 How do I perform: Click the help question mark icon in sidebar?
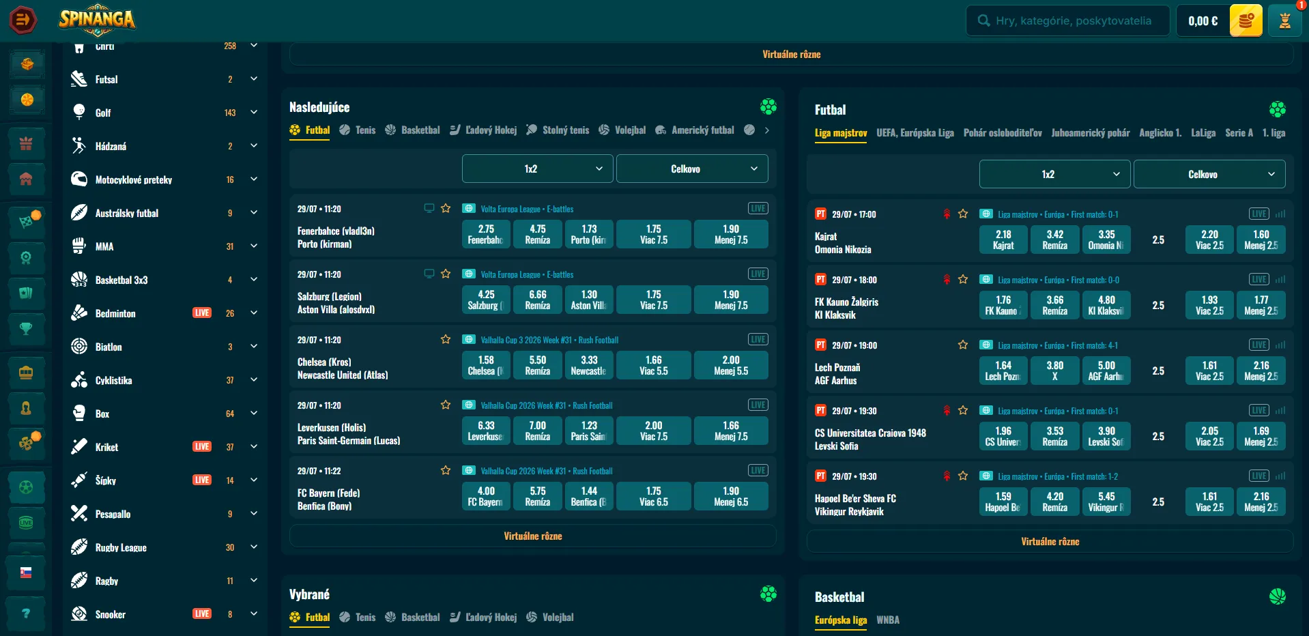click(x=26, y=613)
